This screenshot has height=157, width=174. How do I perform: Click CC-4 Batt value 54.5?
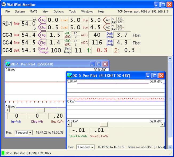[x=28, y=43]
